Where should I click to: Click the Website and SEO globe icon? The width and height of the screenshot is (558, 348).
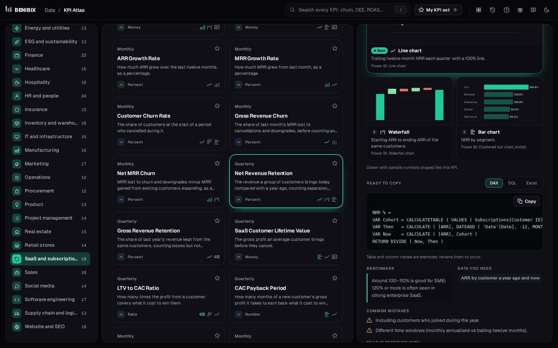tap(17, 327)
